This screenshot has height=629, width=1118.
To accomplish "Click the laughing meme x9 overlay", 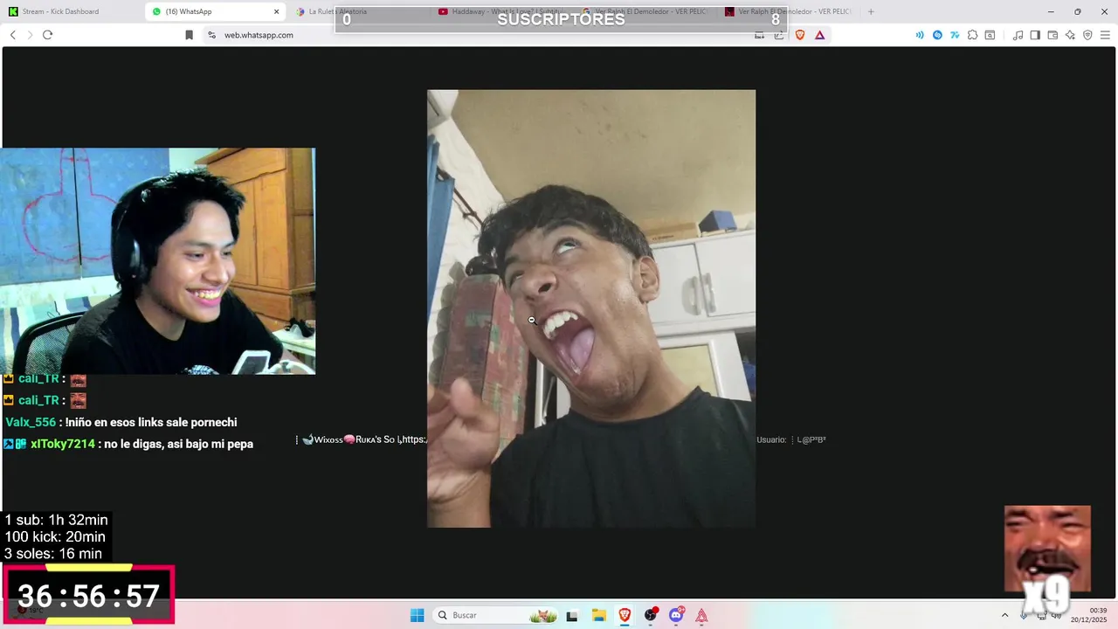I will click(x=1047, y=559).
